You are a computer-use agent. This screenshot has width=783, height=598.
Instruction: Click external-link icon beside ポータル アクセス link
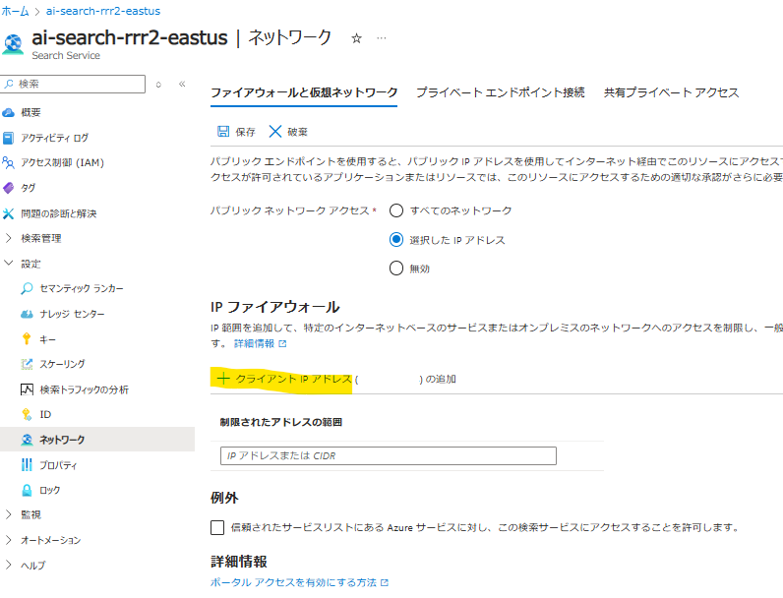385,582
